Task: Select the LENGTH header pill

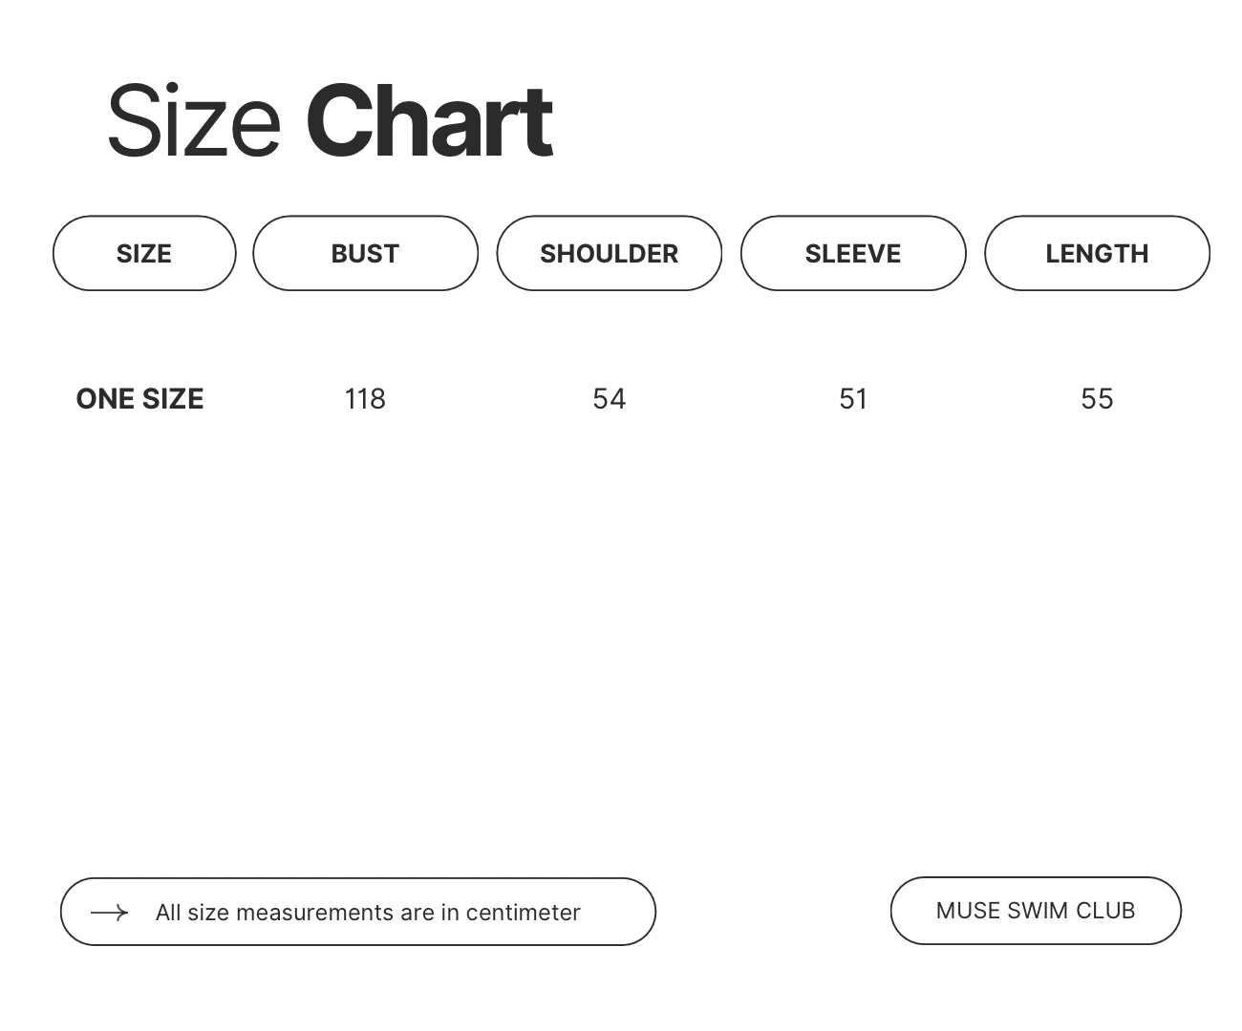Action: tap(1097, 253)
